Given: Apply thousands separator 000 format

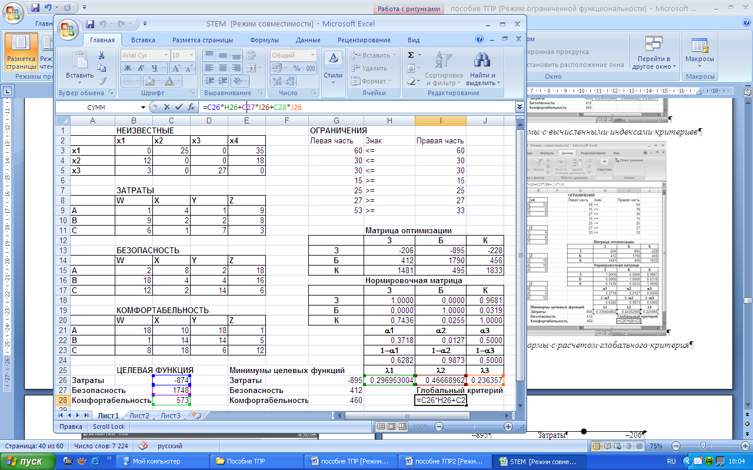Looking at the screenshot, I should click(x=310, y=68).
